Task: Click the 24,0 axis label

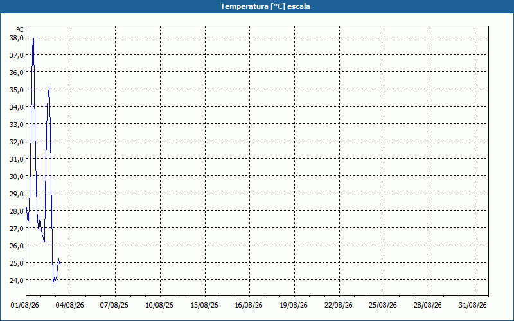Action: (17, 281)
